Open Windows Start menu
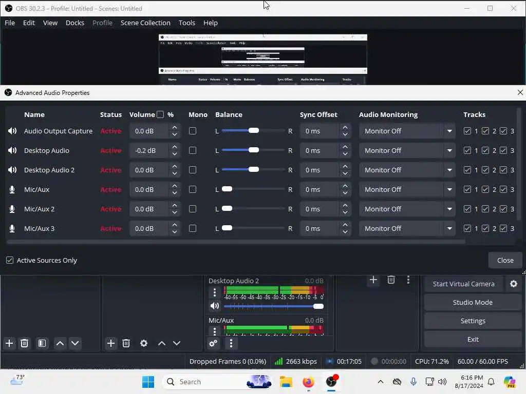 pos(148,382)
